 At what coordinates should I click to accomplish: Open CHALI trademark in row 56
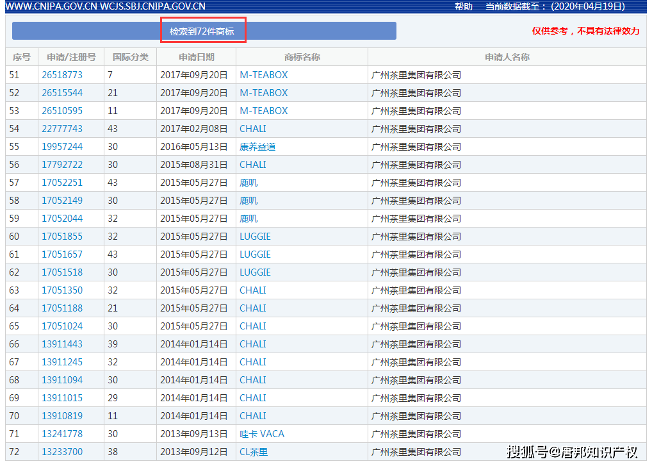pos(253,164)
